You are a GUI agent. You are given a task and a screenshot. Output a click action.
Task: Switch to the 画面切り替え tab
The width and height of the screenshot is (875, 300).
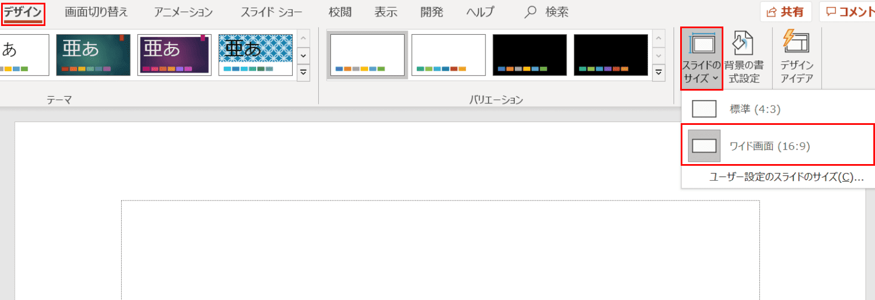(x=96, y=12)
